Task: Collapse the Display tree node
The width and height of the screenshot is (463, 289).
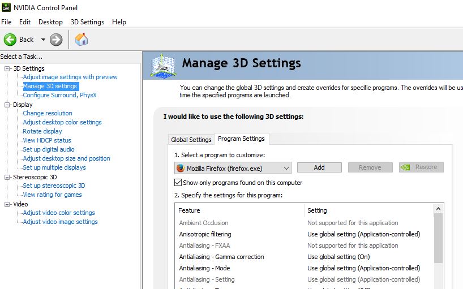Action: click(7, 105)
